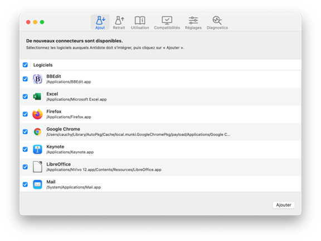Toggle the Logiciels select-all checkbox

point(25,65)
